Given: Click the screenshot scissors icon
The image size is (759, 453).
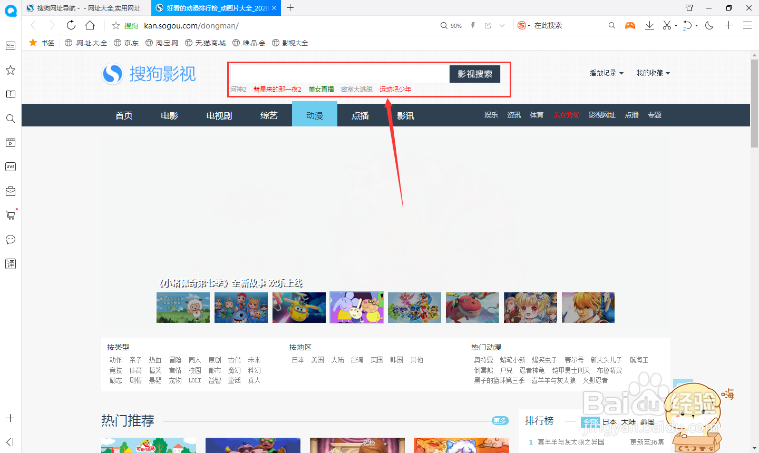Looking at the screenshot, I should click(667, 25).
